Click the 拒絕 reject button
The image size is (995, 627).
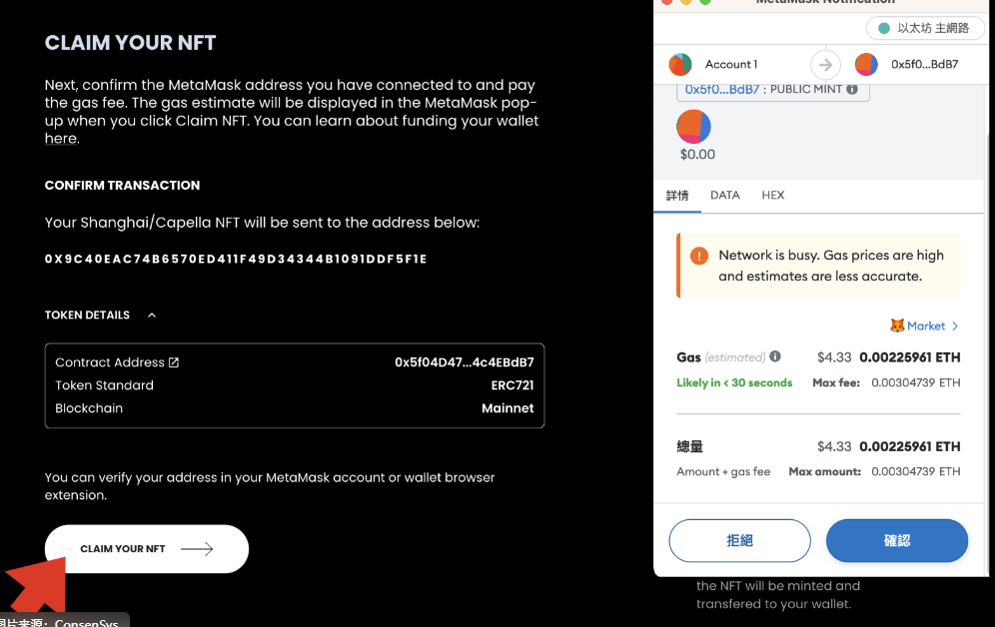pos(740,540)
